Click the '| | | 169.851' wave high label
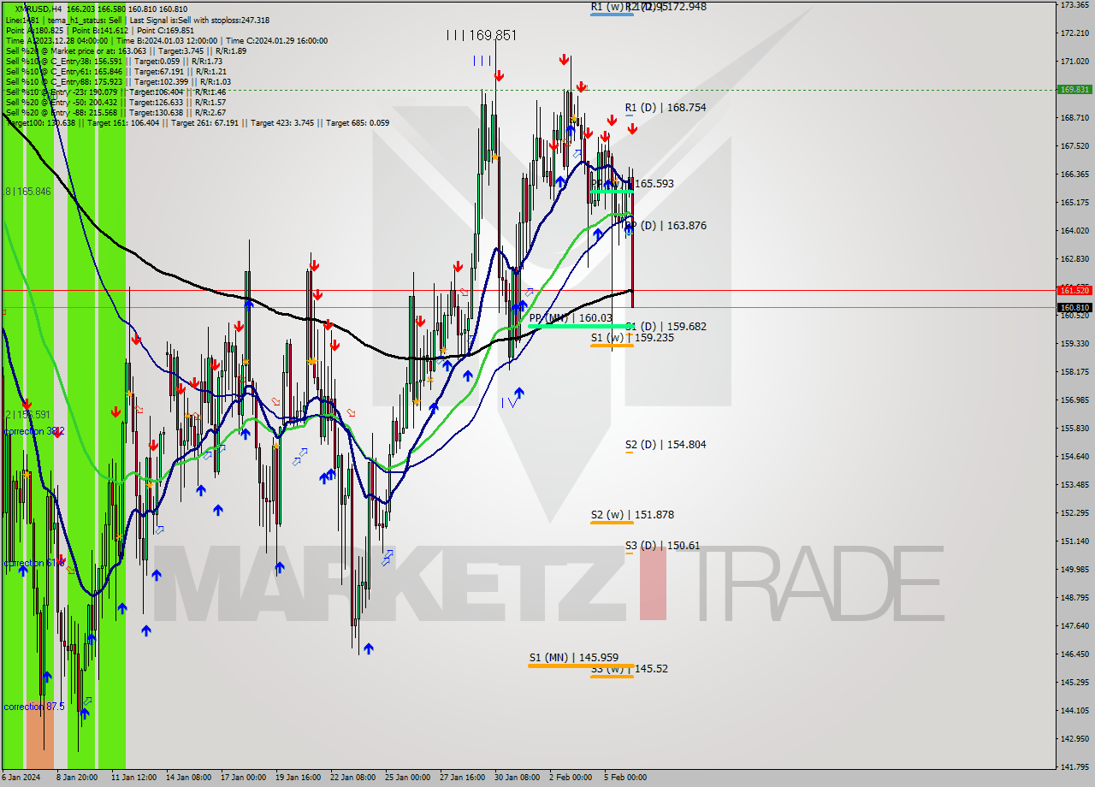Screen dimensions: 1095x787 pyautogui.click(x=481, y=35)
